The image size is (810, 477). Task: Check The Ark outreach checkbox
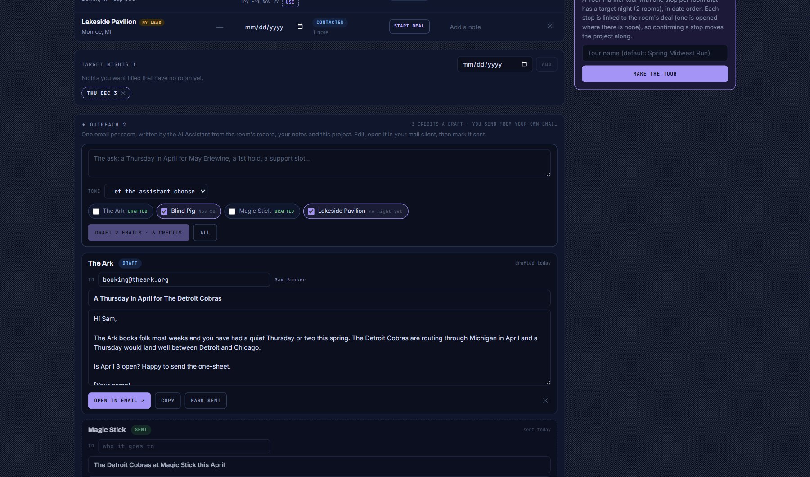[96, 211]
